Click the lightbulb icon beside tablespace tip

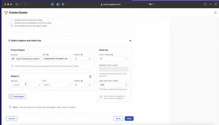pos(13,66)
